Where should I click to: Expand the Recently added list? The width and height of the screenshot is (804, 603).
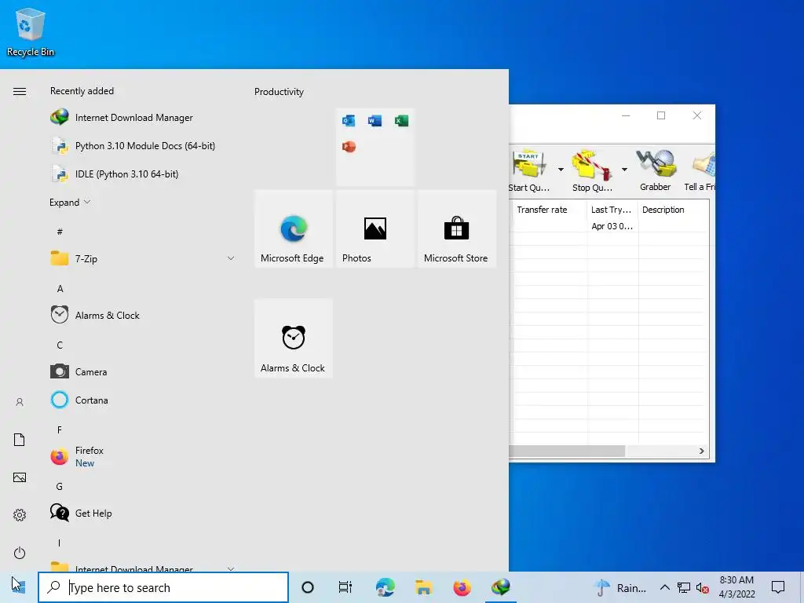pyautogui.click(x=70, y=203)
